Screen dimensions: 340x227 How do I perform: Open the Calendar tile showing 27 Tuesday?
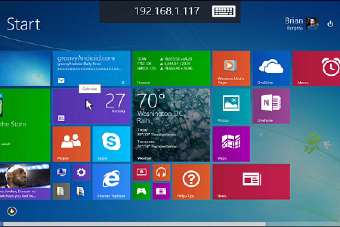pyautogui.click(x=91, y=106)
